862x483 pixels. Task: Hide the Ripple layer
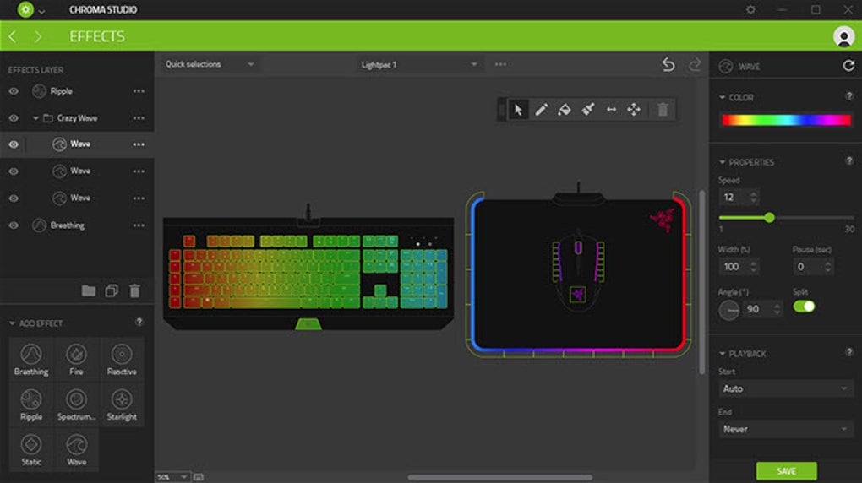(x=14, y=91)
